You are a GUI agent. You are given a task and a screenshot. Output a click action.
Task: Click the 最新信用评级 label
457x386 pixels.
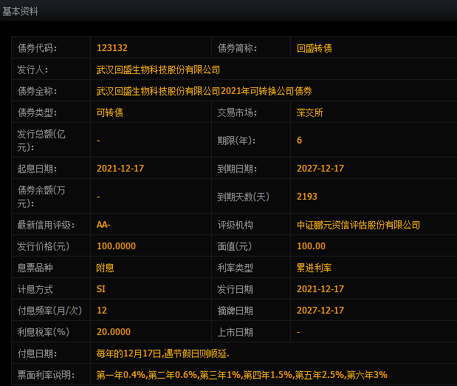pyautogui.click(x=46, y=225)
